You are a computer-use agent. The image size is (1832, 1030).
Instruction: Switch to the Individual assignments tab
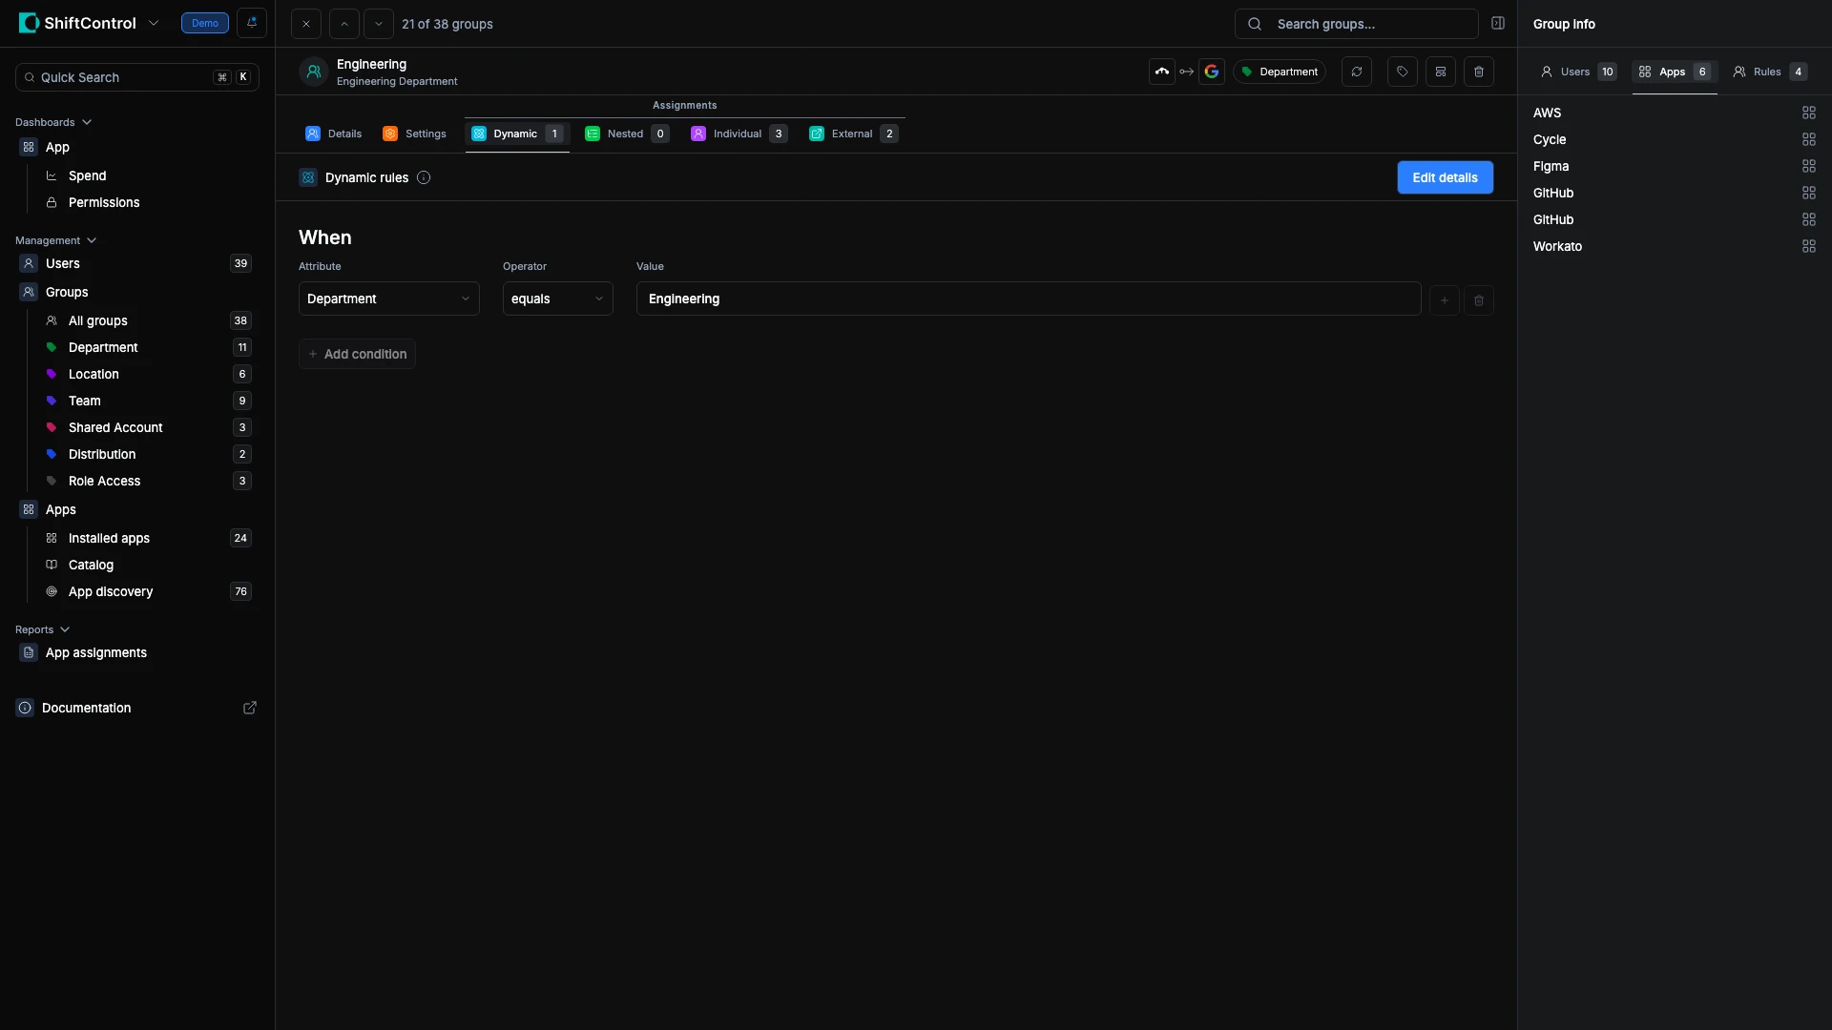[x=738, y=134]
